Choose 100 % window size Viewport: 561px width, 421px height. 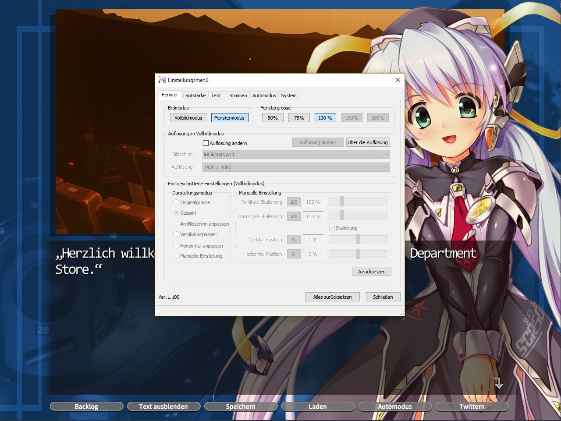tap(325, 118)
